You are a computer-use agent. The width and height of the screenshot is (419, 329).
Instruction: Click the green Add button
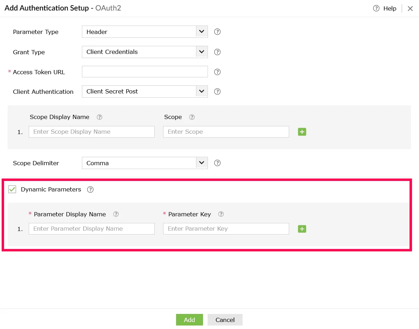(189, 320)
